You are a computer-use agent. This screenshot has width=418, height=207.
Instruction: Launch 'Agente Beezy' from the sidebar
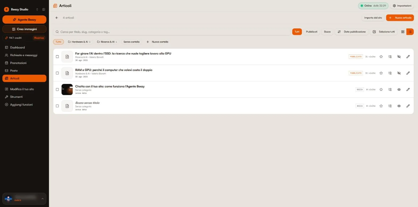[24, 20]
